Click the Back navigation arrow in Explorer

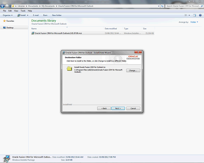[3, 6]
